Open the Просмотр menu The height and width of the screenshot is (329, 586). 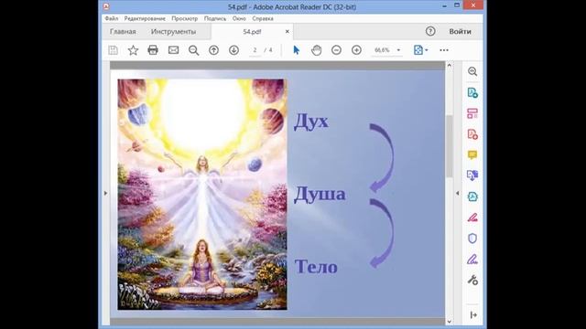click(x=185, y=18)
